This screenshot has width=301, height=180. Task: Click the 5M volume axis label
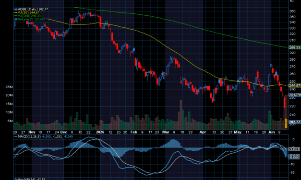coord(10,121)
